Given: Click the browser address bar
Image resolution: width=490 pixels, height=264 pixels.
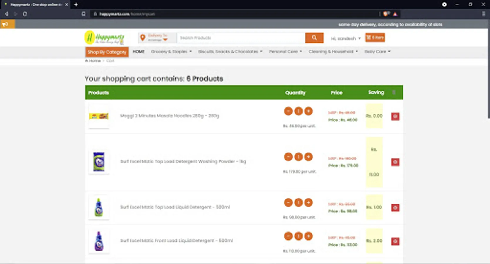Looking at the screenshot, I should 235,14.
